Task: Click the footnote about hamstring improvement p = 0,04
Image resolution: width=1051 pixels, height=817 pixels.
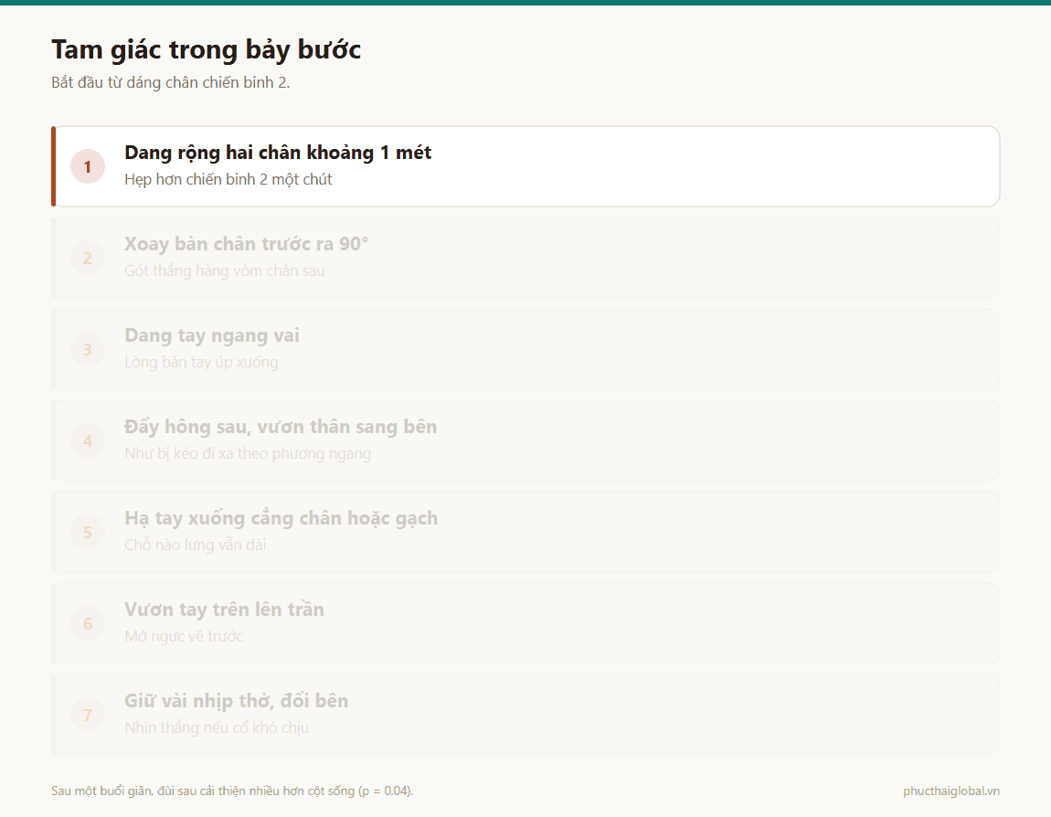Action: click(x=232, y=790)
